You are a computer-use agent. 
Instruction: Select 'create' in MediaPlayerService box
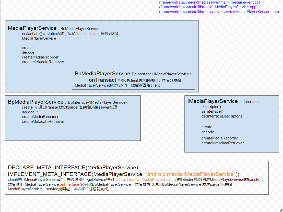tap(27, 48)
